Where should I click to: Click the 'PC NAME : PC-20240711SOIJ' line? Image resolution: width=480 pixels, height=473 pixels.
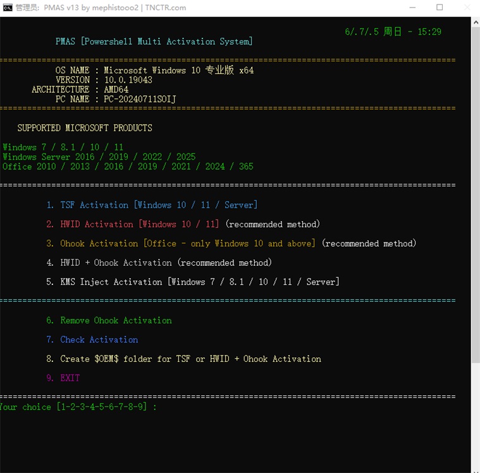pyautogui.click(x=116, y=99)
